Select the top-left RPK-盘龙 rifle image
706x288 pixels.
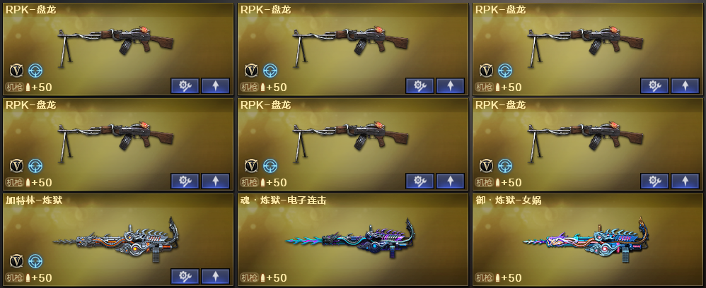pyautogui.click(x=116, y=47)
